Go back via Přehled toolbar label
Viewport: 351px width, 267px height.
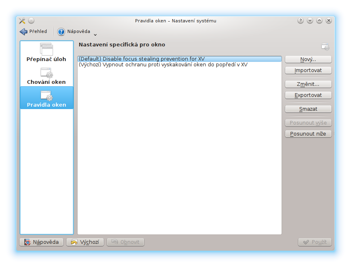point(38,31)
